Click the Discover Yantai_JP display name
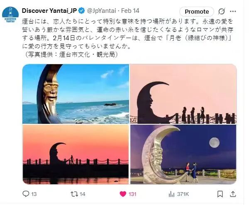 coord(49,11)
